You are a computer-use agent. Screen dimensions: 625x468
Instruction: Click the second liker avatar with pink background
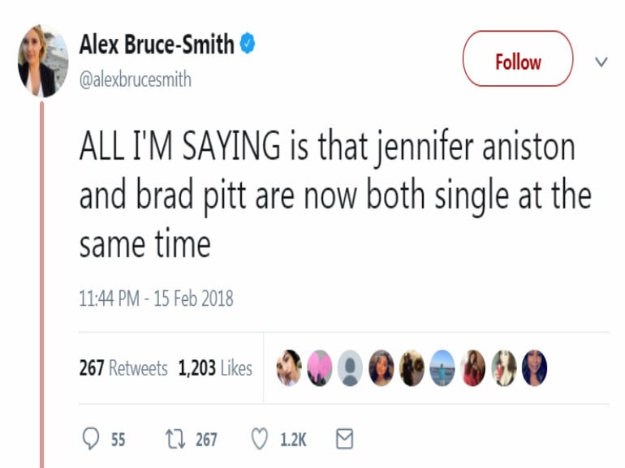(319, 367)
